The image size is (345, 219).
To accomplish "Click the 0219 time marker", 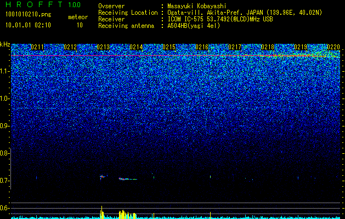I will 301,47.
